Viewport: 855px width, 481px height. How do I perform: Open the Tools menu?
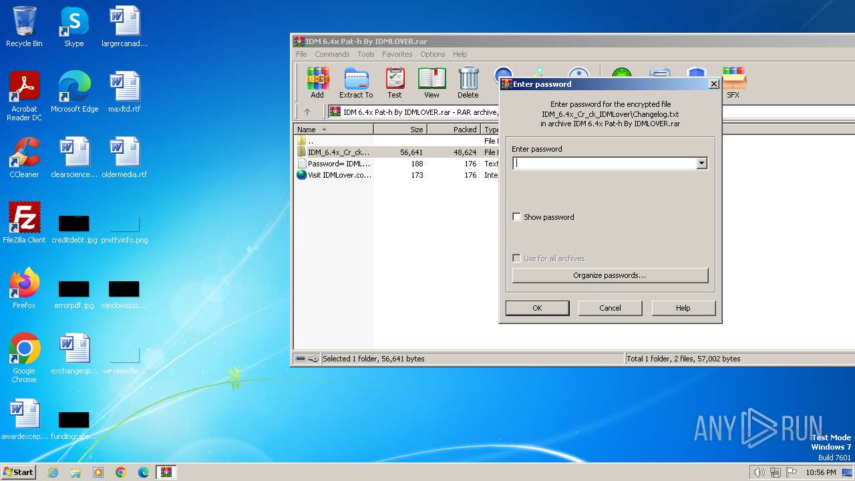[x=366, y=54]
